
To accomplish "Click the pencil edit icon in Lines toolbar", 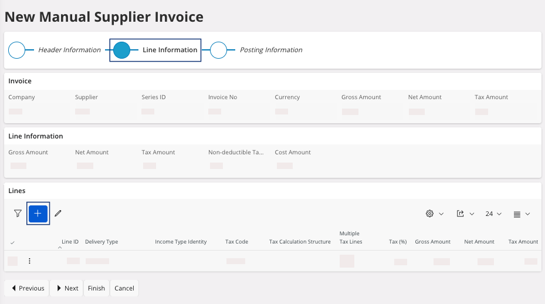I will point(58,214).
